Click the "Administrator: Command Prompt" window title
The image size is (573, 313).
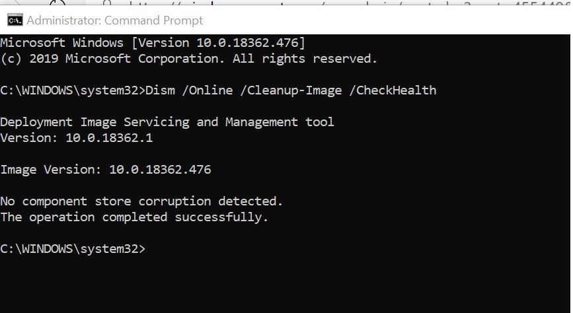click(115, 20)
